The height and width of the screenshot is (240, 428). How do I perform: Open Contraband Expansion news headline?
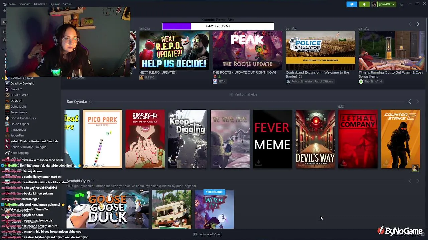point(317,74)
